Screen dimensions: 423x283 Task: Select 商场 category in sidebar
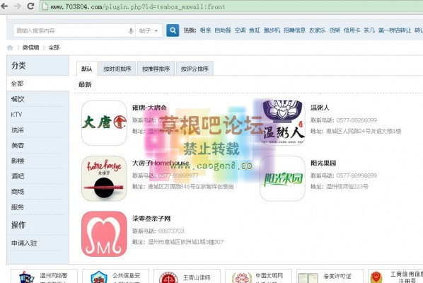point(37,192)
